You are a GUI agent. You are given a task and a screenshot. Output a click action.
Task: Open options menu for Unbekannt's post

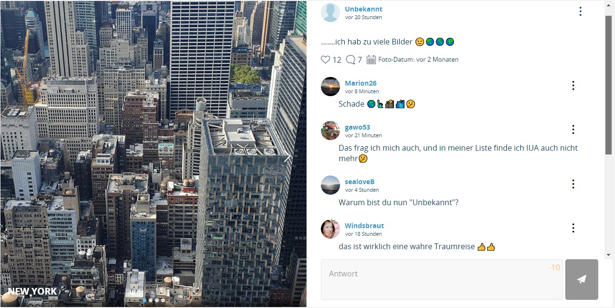coord(580,11)
